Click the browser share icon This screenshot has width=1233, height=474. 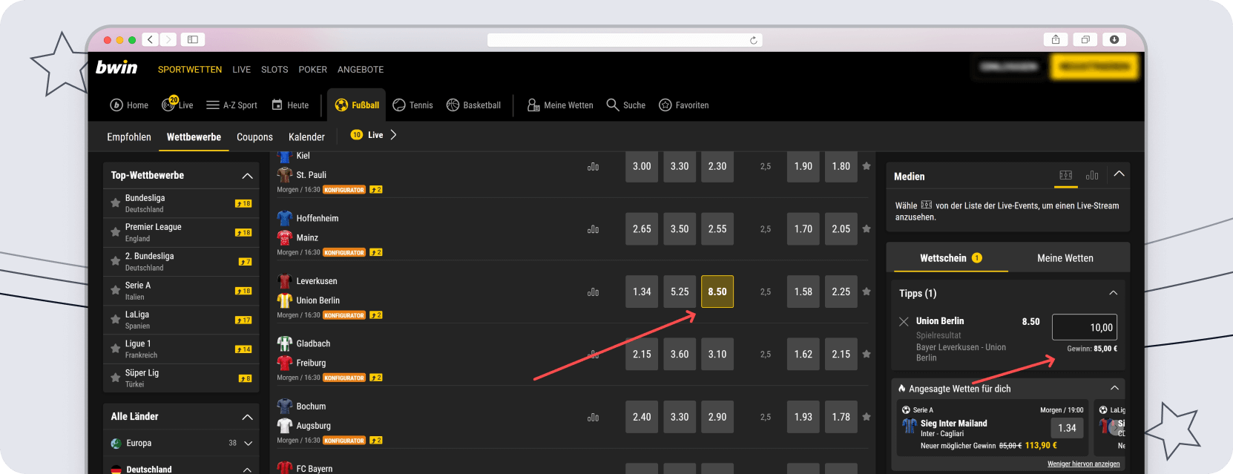click(1056, 39)
